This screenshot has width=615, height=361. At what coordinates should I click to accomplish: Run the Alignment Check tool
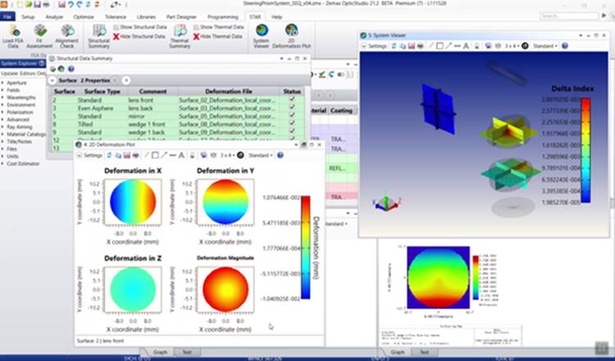click(x=67, y=36)
